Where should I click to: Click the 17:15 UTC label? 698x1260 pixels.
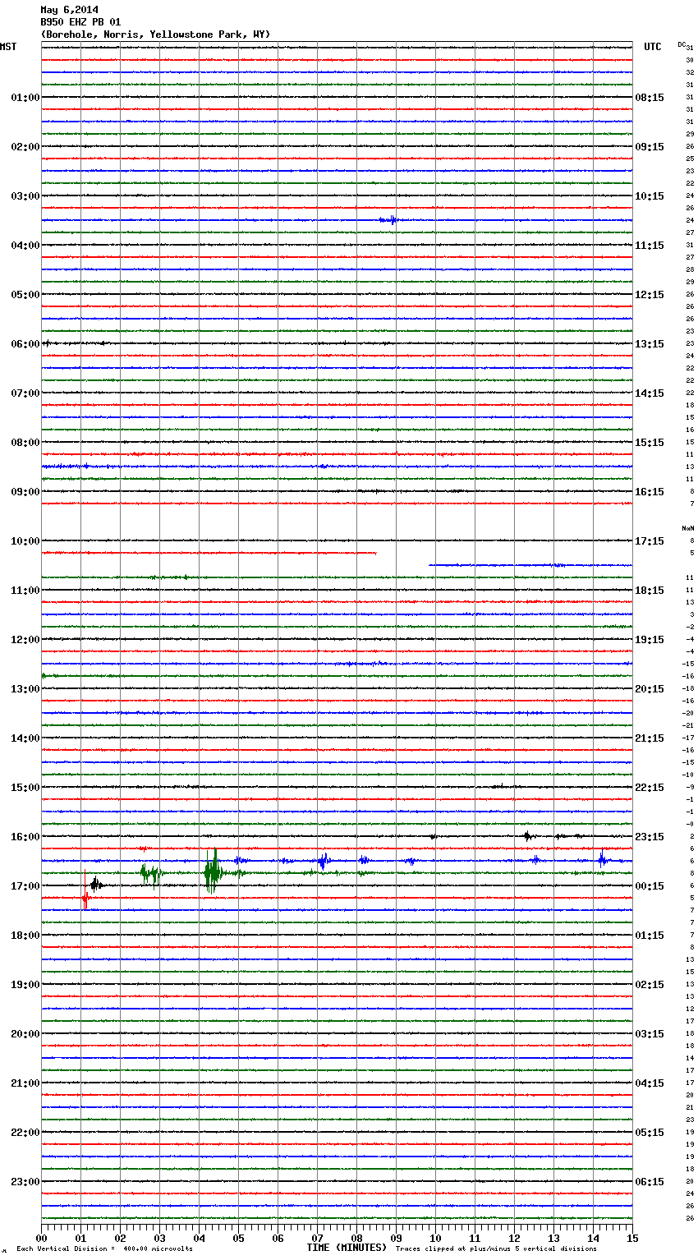650,541
